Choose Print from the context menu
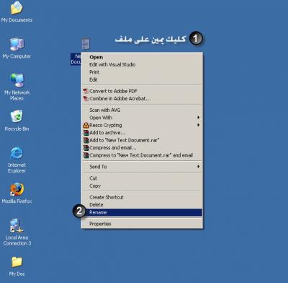This screenshot has height=283, width=288. [x=142, y=72]
